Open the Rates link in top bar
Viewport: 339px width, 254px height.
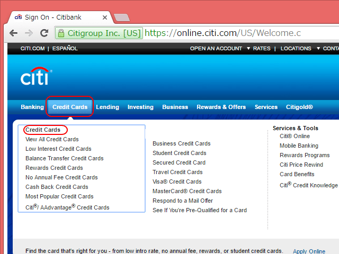click(x=262, y=49)
